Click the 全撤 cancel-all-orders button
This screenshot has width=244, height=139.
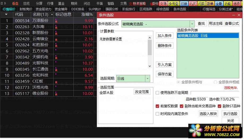coord(219,4)
